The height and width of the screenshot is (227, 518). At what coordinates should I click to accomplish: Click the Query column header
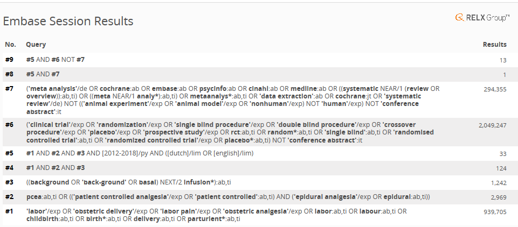click(x=36, y=45)
